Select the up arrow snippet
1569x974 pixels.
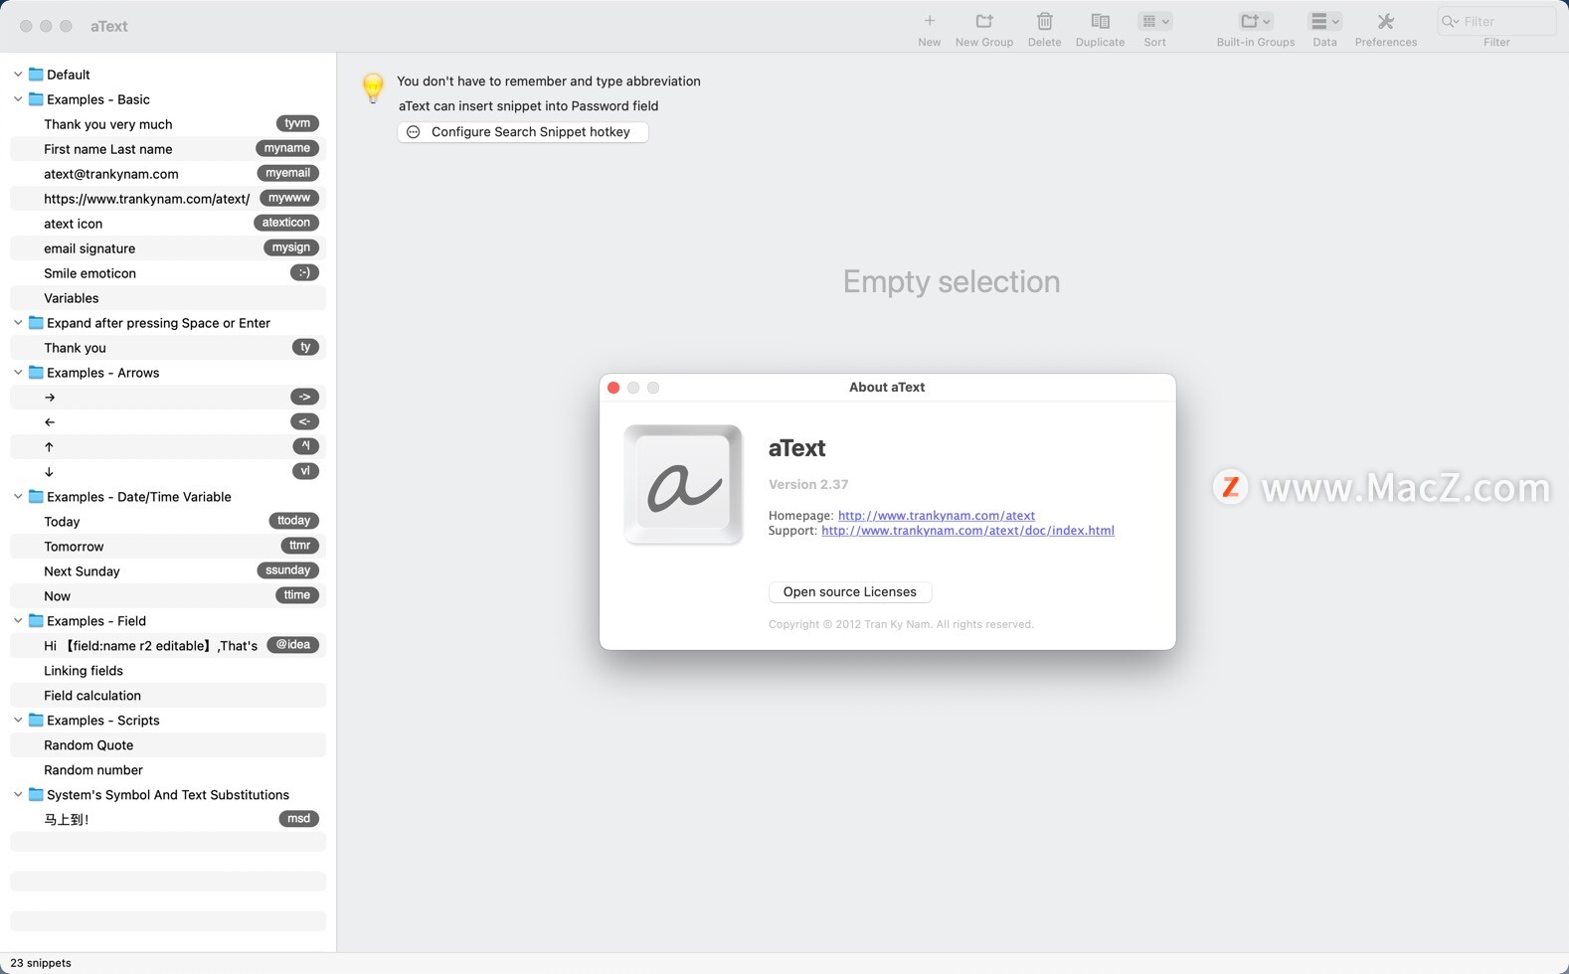pyautogui.click(x=168, y=447)
